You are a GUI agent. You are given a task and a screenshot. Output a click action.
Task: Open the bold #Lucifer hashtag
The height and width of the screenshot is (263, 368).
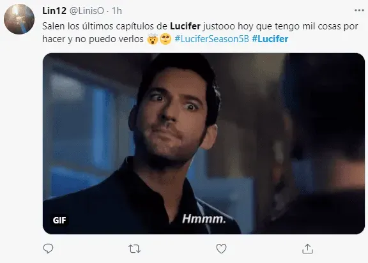(270, 39)
